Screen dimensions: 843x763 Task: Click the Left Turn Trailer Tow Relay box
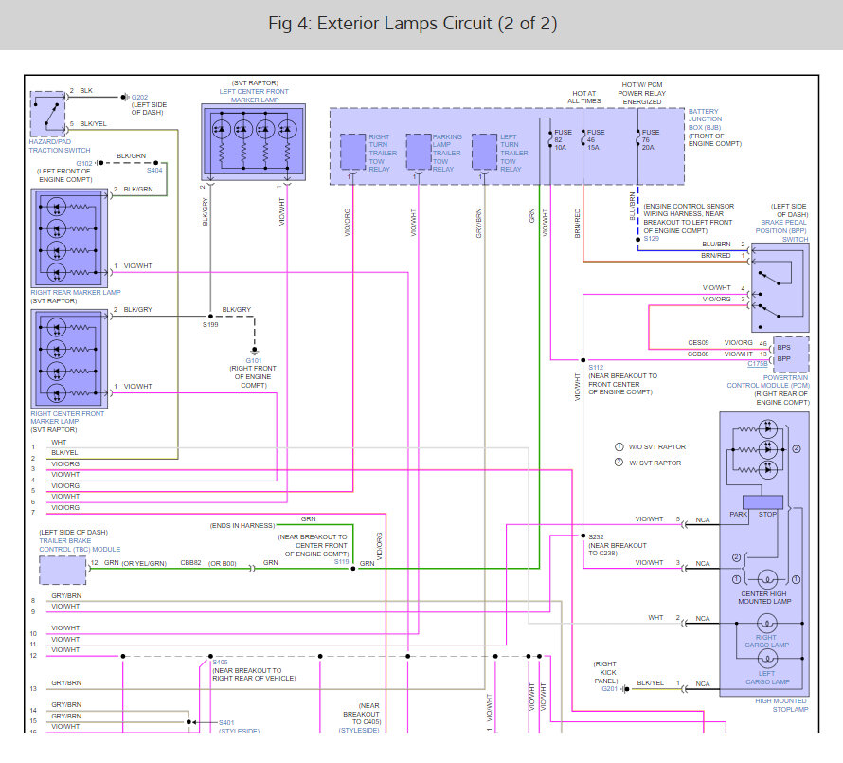tap(484, 153)
